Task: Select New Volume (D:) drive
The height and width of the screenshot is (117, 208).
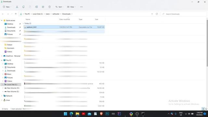Action: tap(13, 88)
